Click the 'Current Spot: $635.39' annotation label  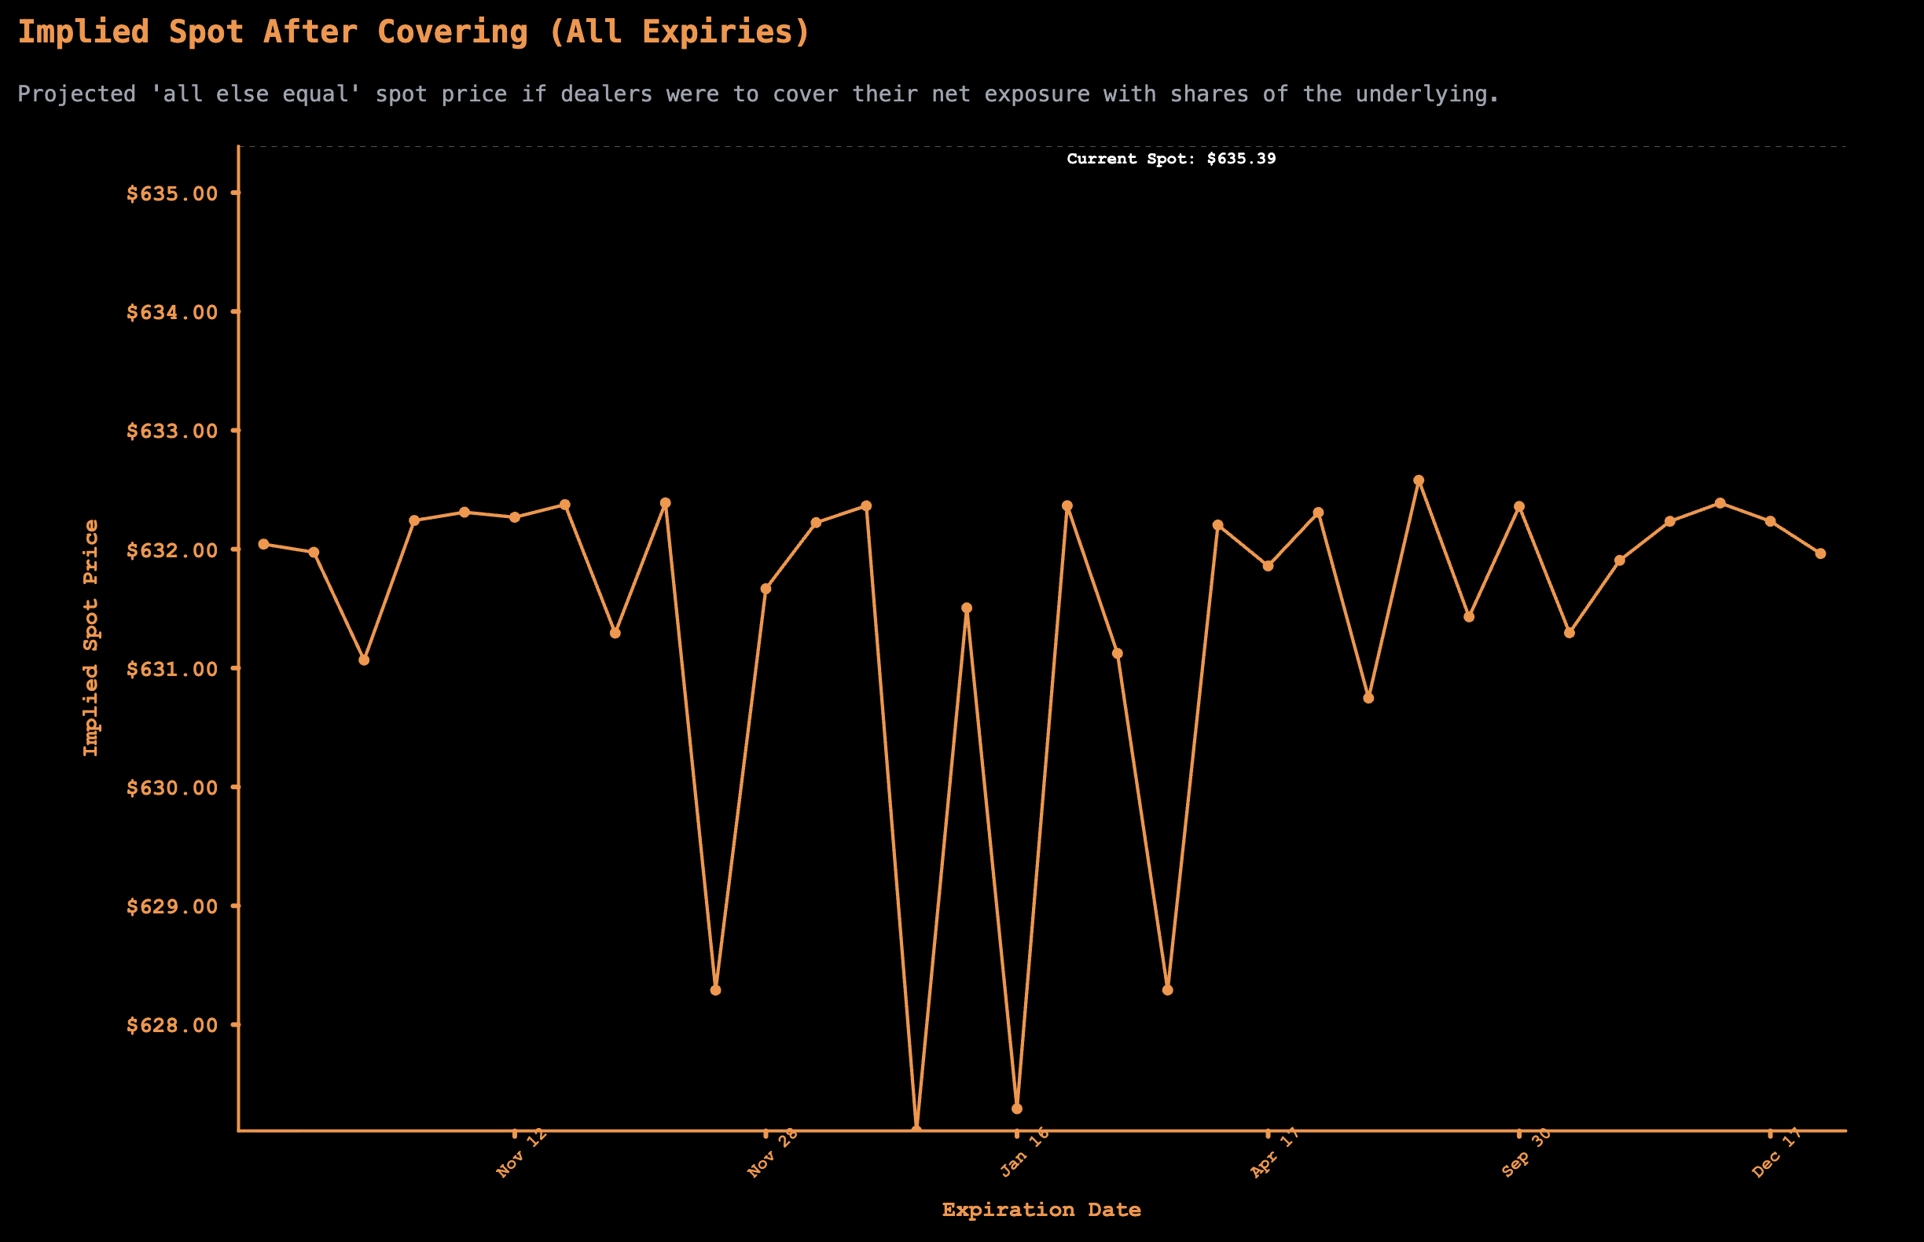pyautogui.click(x=1171, y=159)
